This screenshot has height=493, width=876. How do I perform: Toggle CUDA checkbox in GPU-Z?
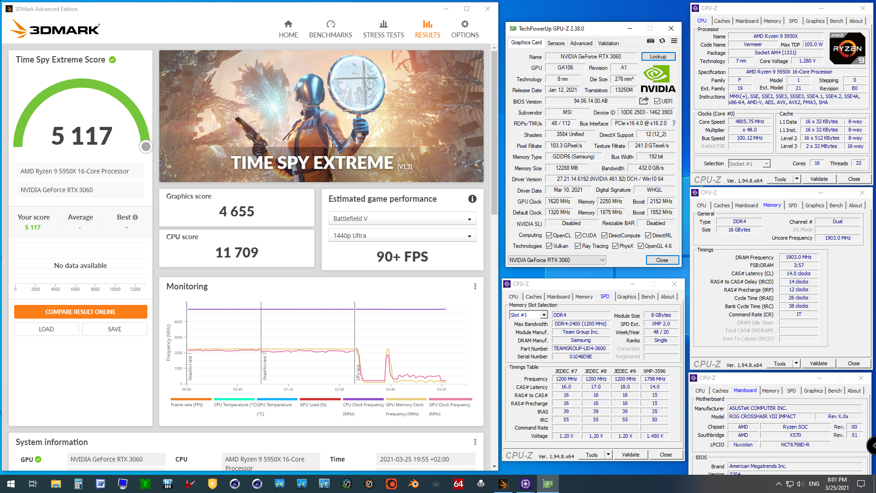click(x=578, y=236)
